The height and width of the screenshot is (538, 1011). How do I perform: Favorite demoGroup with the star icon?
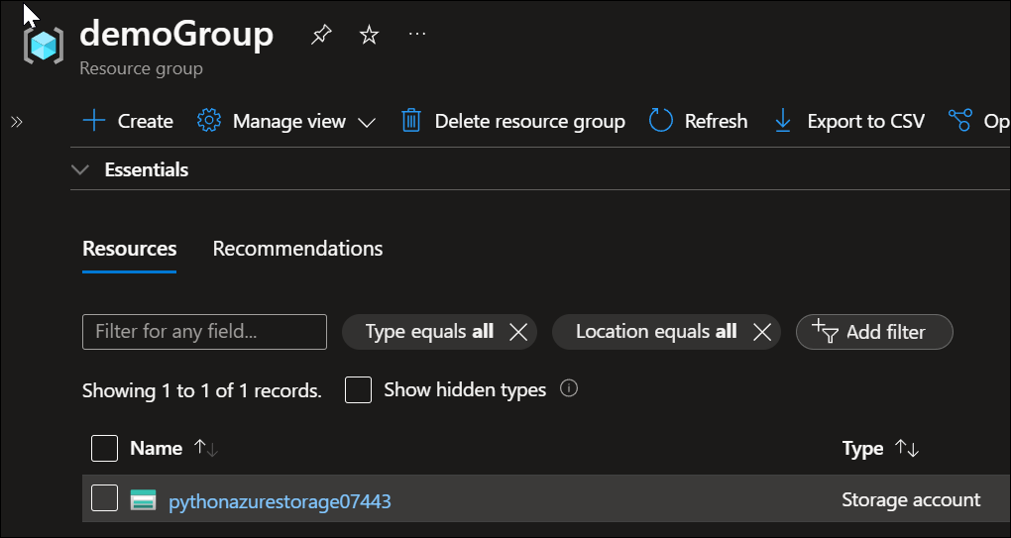(369, 36)
